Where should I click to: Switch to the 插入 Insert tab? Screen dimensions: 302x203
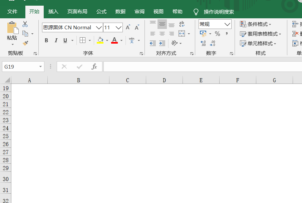click(53, 12)
